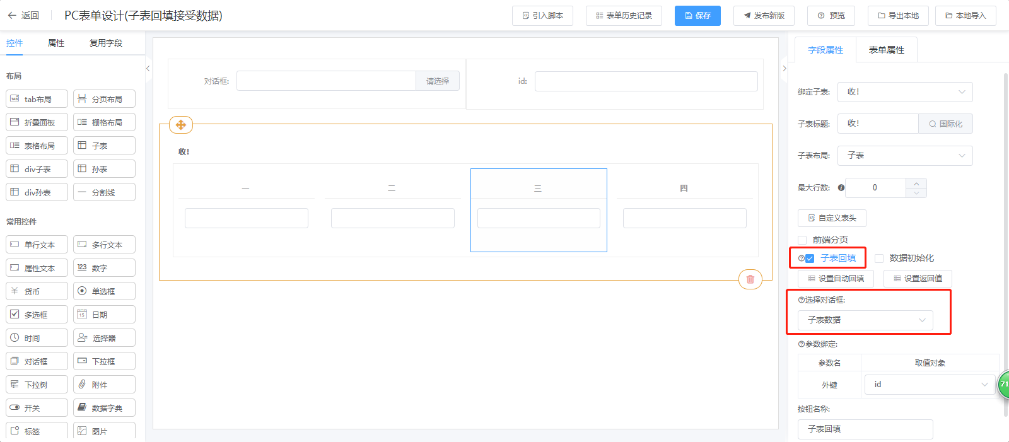1009x442 pixels.
Task: Collapse the left panel with the chevron arrow
Action: click(x=148, y=68)
